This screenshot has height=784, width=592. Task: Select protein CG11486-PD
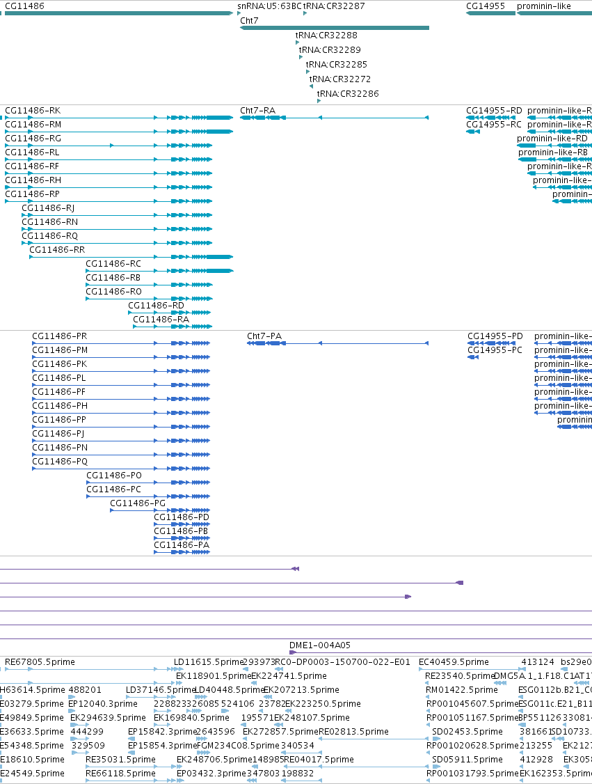pos(182,517)
